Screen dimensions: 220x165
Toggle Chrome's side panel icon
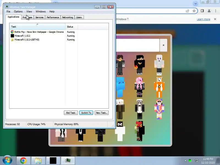pos(202,11)
